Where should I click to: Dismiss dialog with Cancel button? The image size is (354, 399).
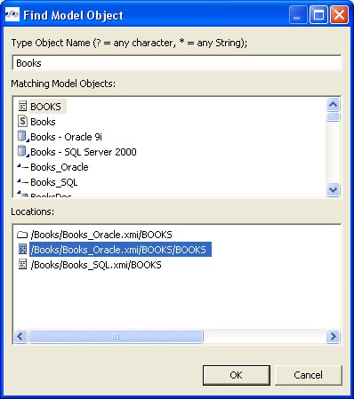tap(309, 375)
